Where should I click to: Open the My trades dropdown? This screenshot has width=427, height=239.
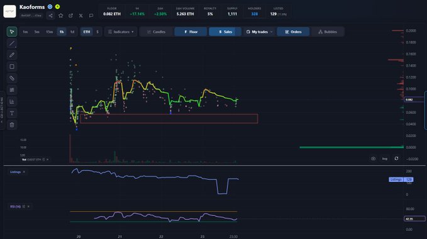click(x=259, y=32)
